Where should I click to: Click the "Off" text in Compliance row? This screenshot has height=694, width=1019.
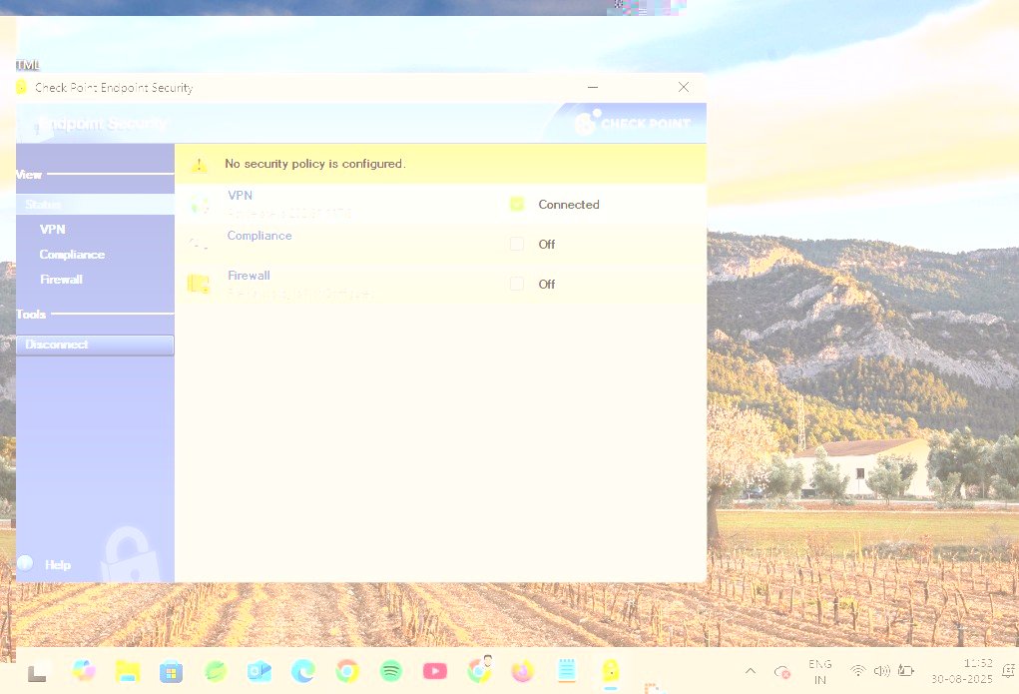(x=547, y=244)
